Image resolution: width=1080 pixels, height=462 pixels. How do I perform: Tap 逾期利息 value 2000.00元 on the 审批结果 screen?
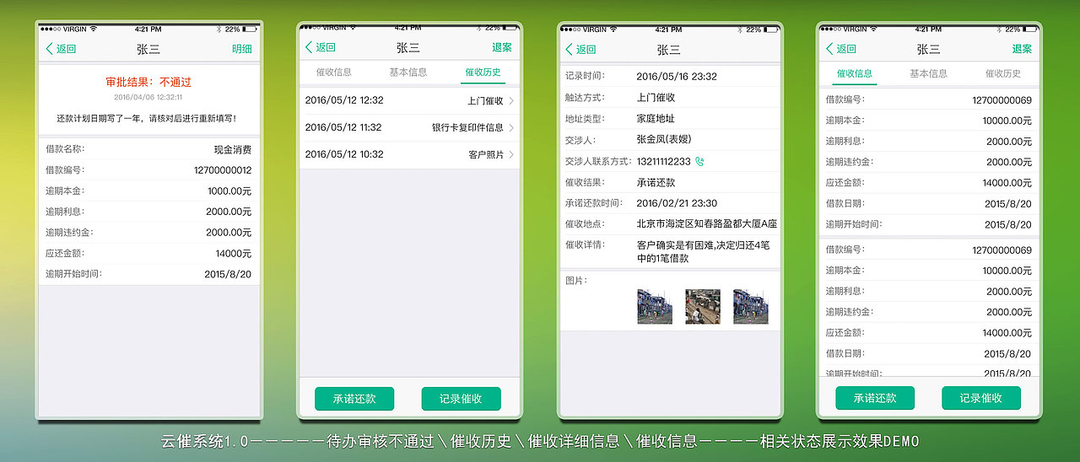coord(229,212)
